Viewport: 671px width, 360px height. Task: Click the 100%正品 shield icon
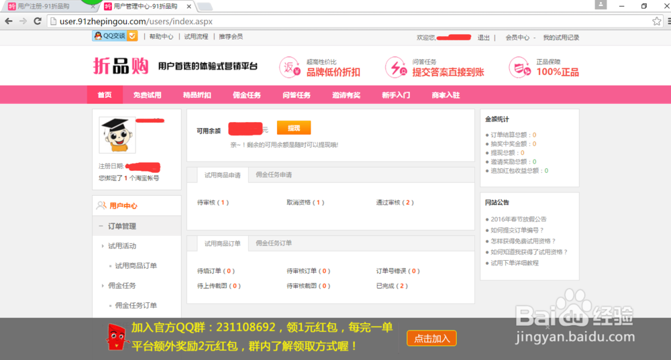(520, 68)
